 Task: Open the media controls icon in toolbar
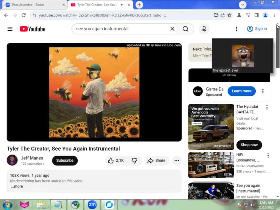[x=248, y=15]
